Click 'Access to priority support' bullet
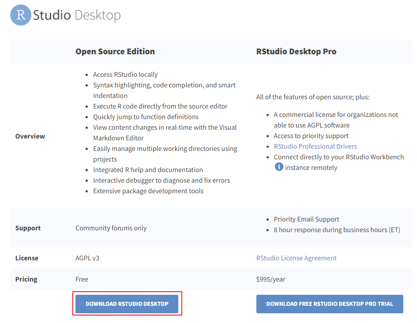The height and width of the screenshot is (323, 417). tap(311, 136)
